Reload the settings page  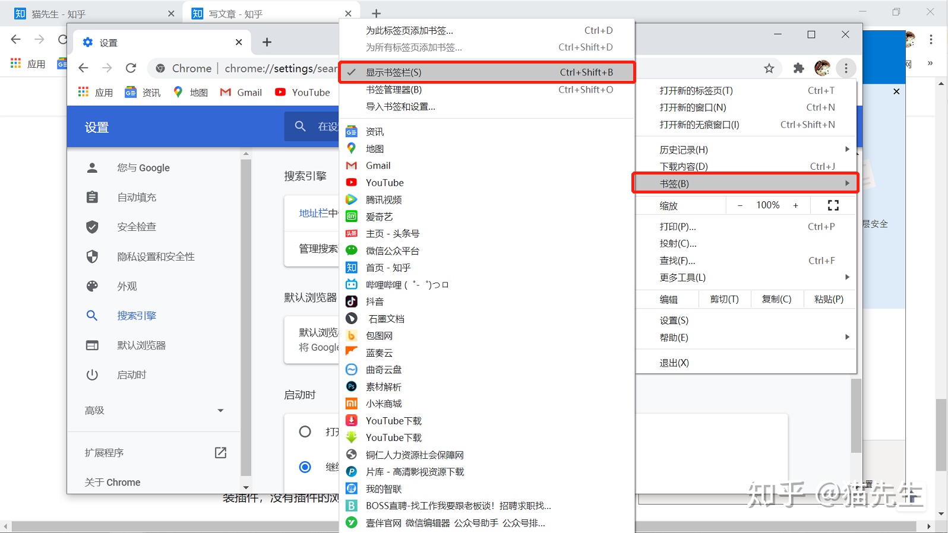[131, 68]
